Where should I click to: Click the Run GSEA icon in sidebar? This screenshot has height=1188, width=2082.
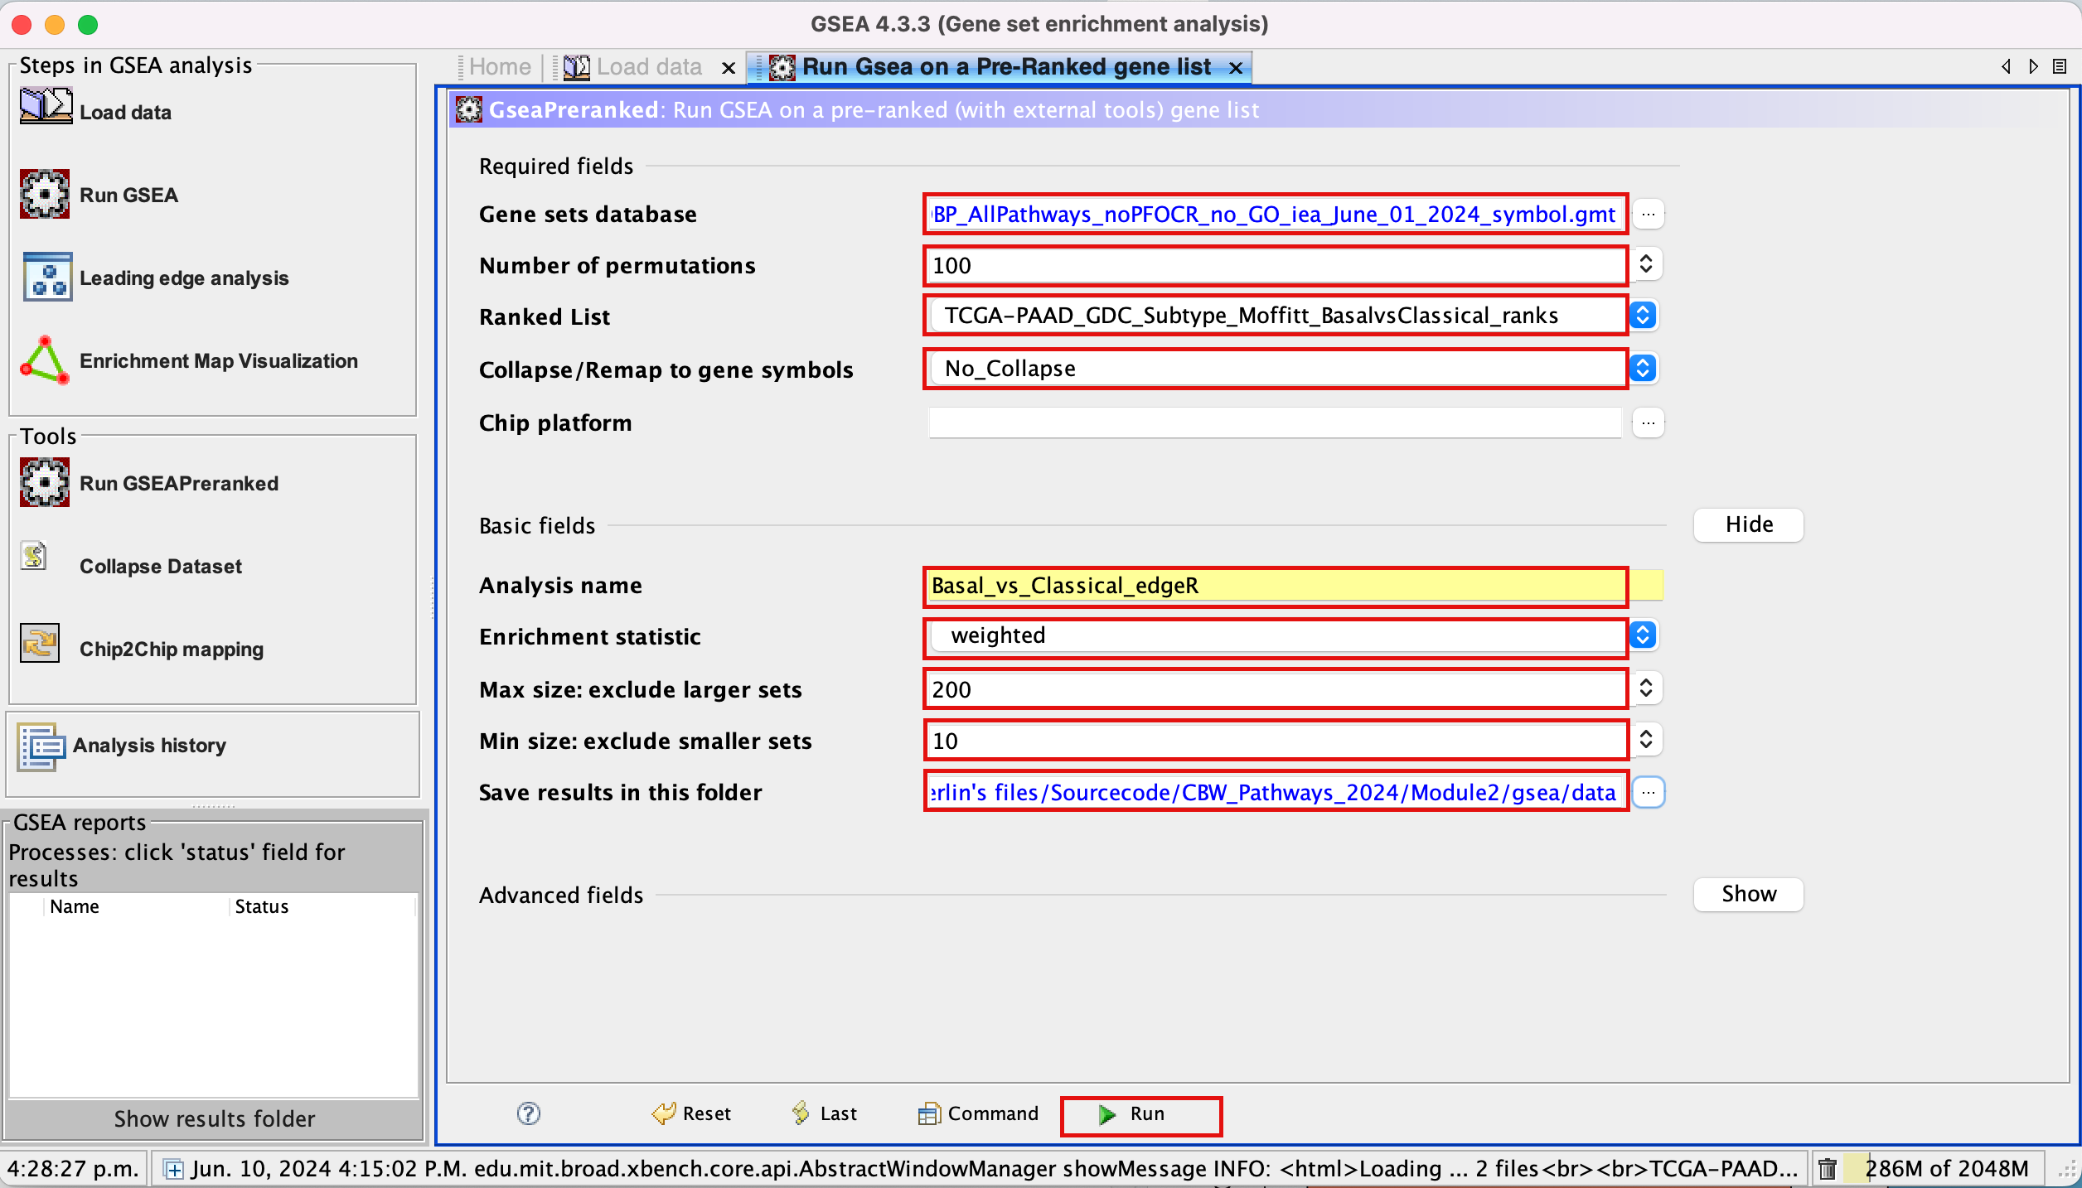(44, 193)
